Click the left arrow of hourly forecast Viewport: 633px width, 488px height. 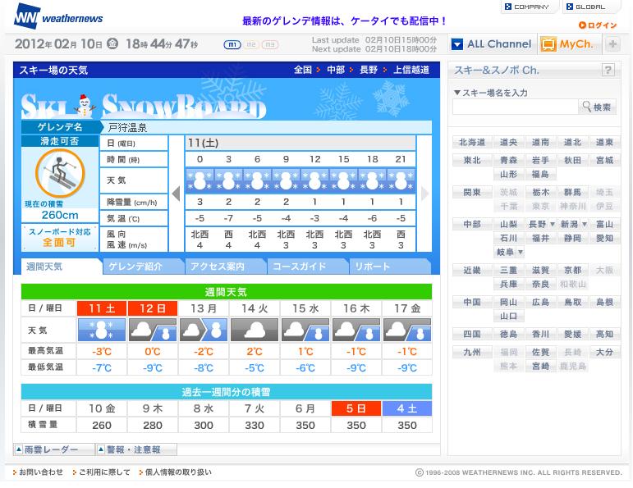176,194
